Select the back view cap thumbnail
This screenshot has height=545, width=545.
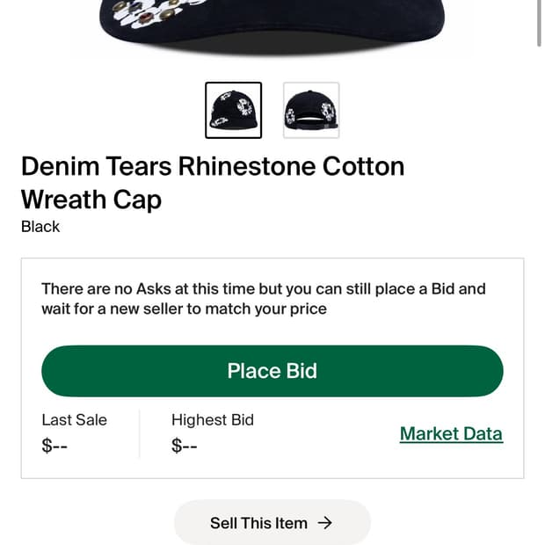311,110
